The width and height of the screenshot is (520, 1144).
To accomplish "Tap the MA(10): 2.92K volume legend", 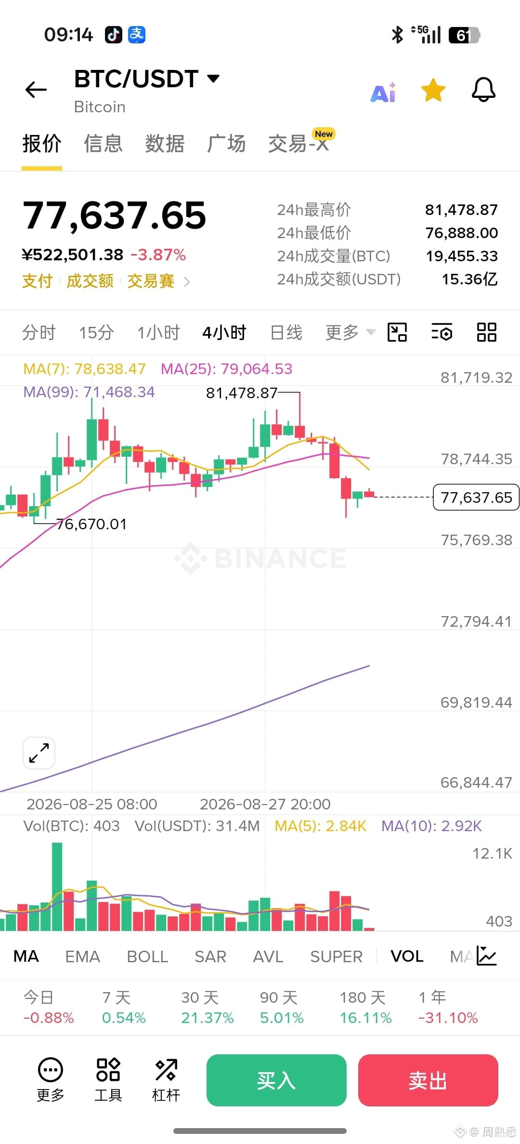I will click(x=431, y=826).
